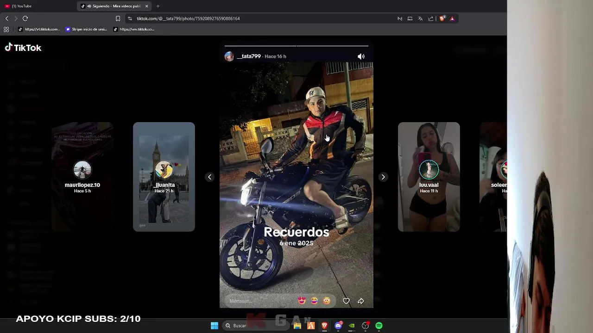Viewport: 593px width, 333px height.
Task: Click the browser address bar URL
Action: pyautogui.click(x=188, y=18)
